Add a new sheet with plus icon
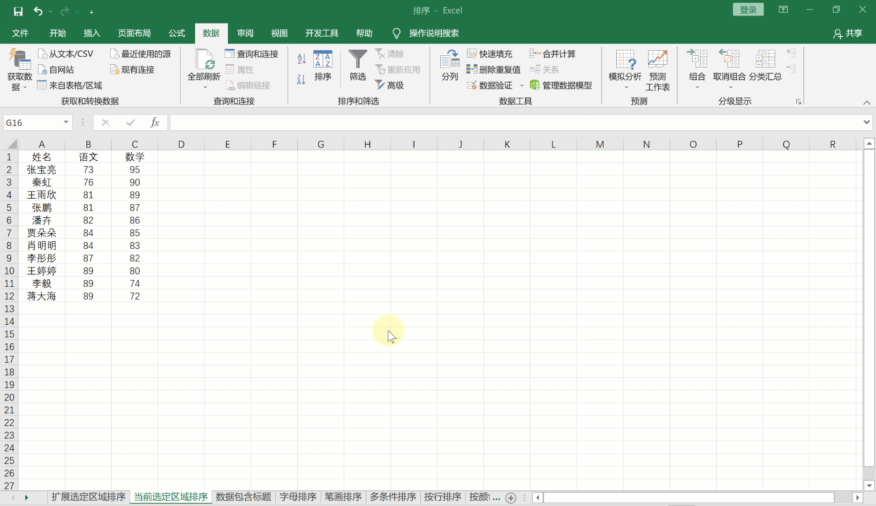Image resolution: width=876 pixels, height=506 pixels. click(x=511, y=498)
